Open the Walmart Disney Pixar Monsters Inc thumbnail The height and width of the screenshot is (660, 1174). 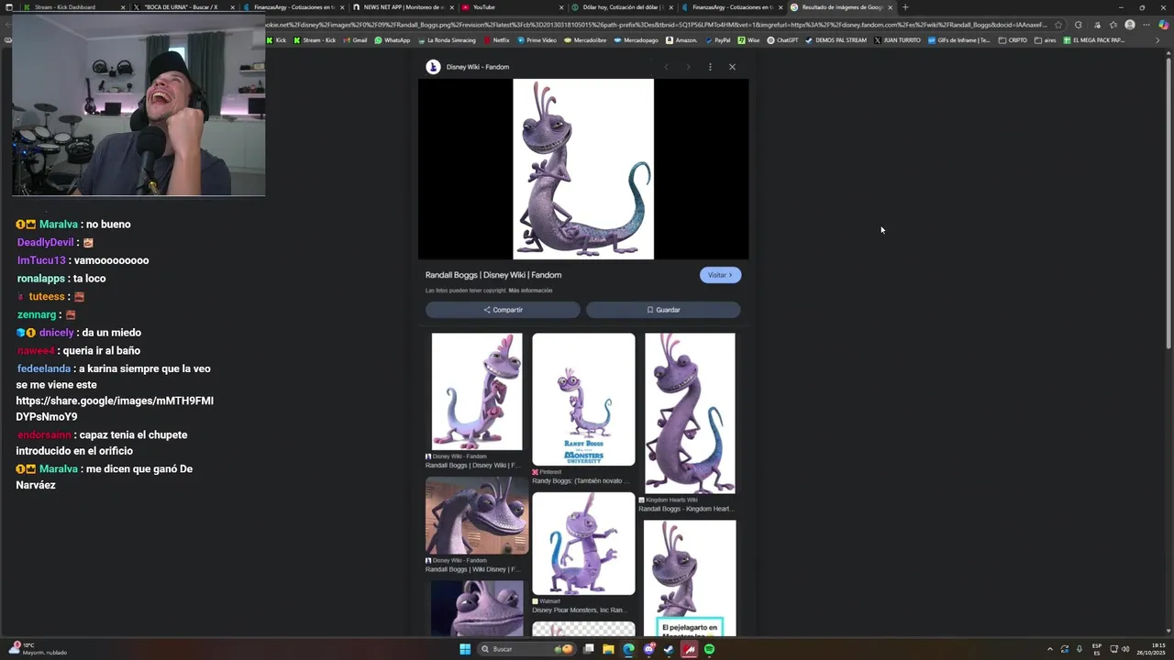(583, 544)
